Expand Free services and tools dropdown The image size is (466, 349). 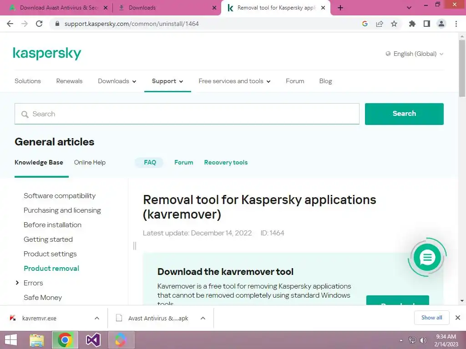click(234, 81)
